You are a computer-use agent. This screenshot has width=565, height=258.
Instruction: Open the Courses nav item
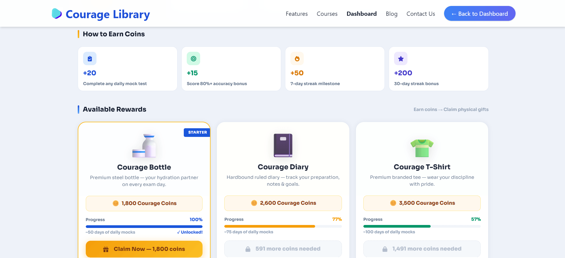coord(327,14)
